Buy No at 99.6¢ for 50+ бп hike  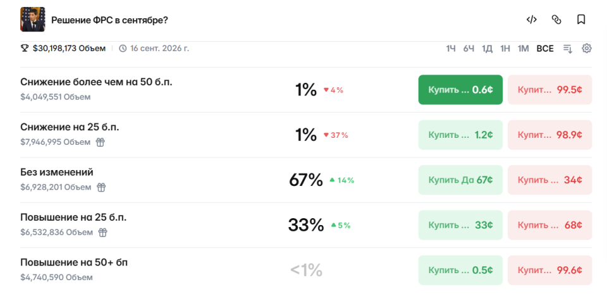549,270
